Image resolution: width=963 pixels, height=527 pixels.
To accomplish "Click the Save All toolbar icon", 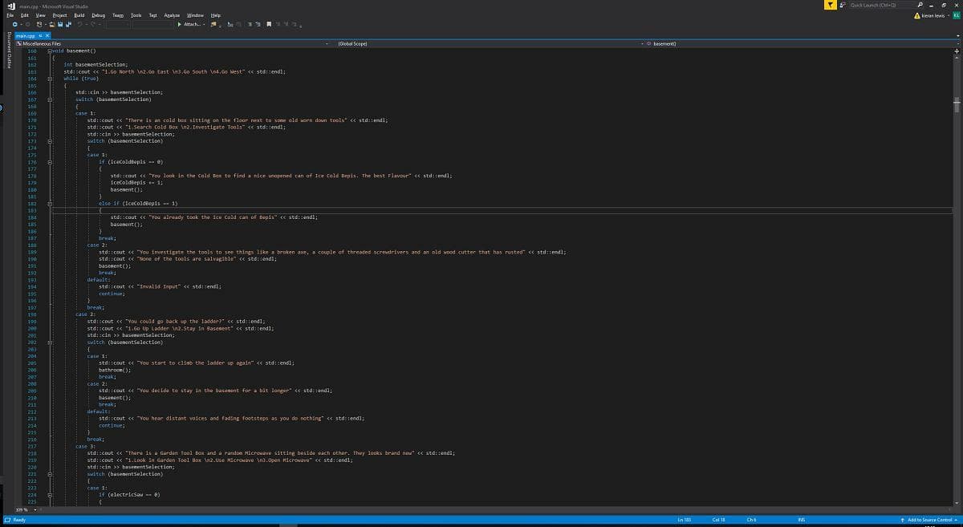I will coord(68,24).
